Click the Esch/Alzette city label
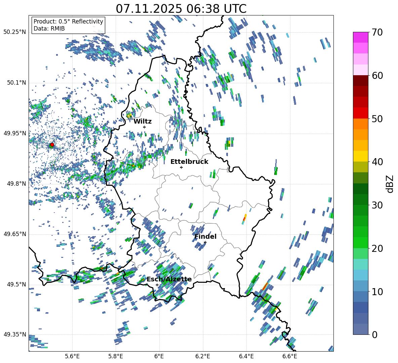This screenshot has height=363, width=398. pos(169,279)
